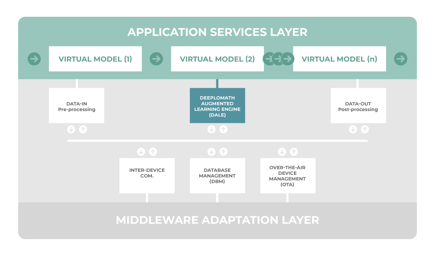
Task: Click the Deeplomath Augmented Learning Engine block
Action: pyautogui.click(x=217, y=106)
